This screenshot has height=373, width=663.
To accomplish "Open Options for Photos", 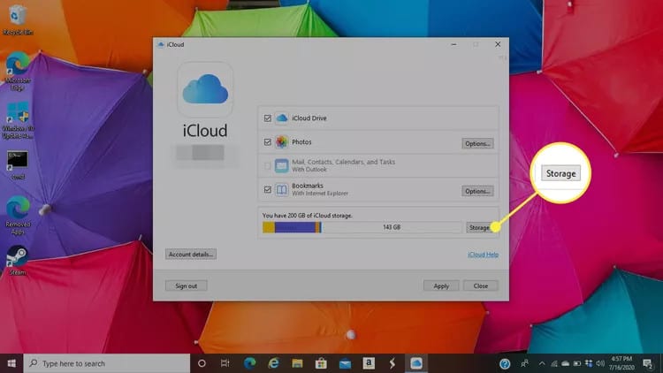I will point(477,144).
